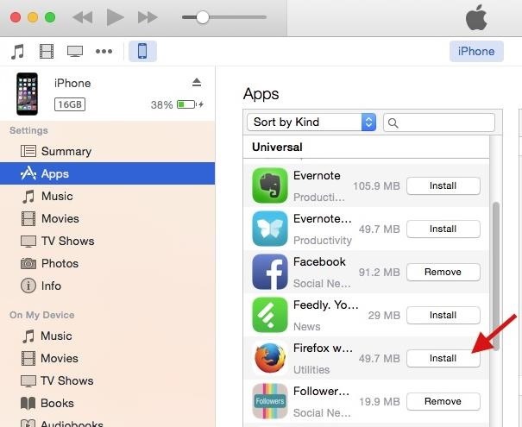522x427 pixels.
Task: Remove the Facebook app
Action: pos(443,272)
